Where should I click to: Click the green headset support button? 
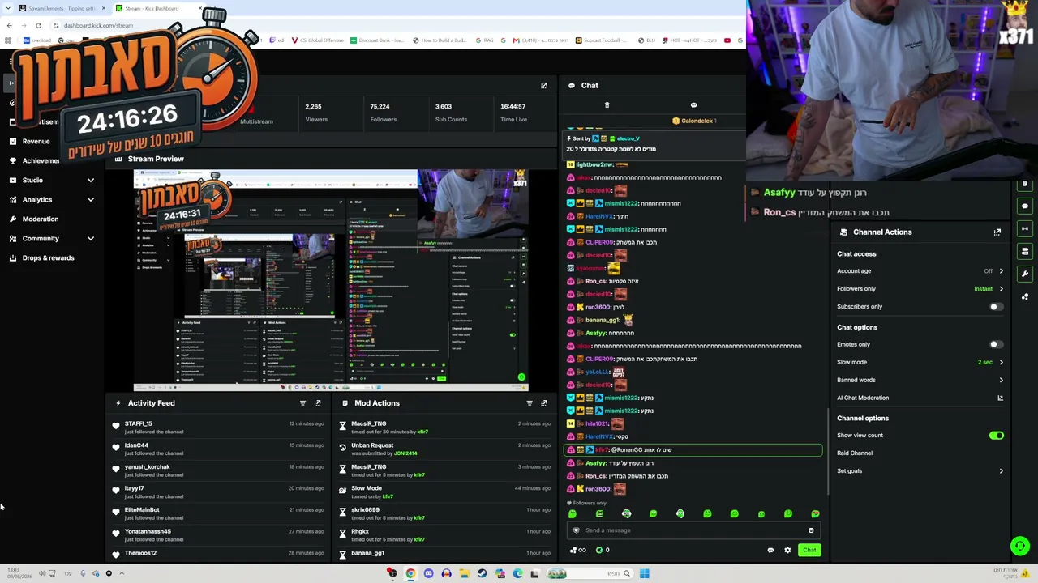tap(1020, 547)
